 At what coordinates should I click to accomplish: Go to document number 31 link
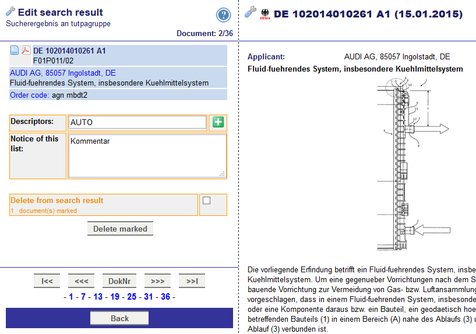coord(149,296)
